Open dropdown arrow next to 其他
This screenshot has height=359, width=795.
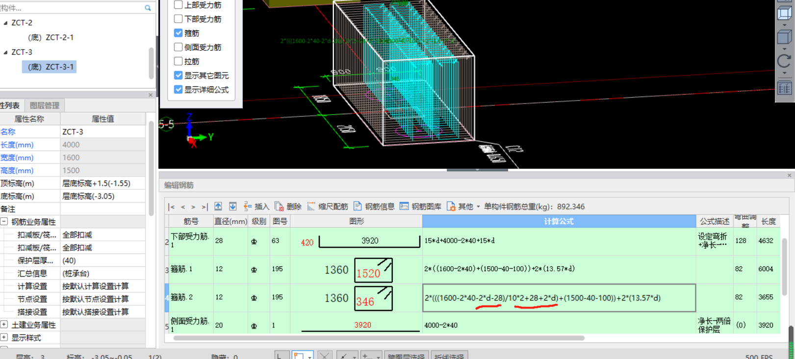pyautogui.click(x=478, y=206)
